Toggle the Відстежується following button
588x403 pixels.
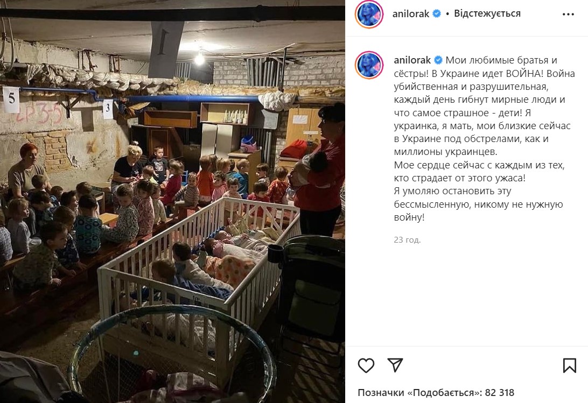click(x=487, y=13)
